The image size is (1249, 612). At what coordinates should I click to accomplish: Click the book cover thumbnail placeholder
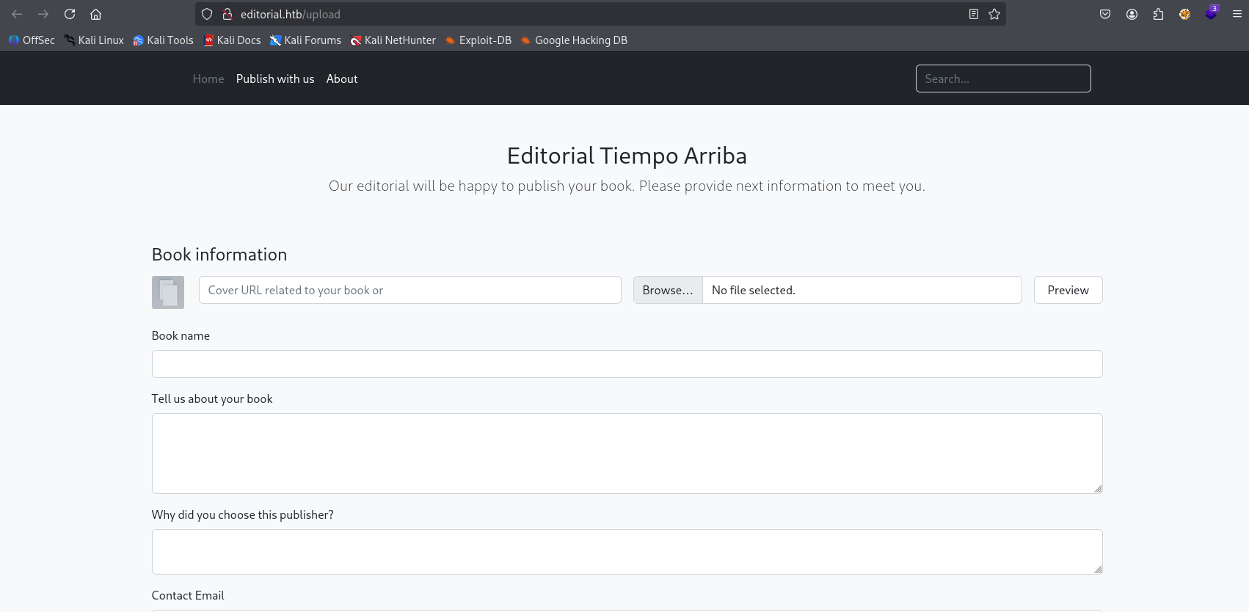click(168, 292)
